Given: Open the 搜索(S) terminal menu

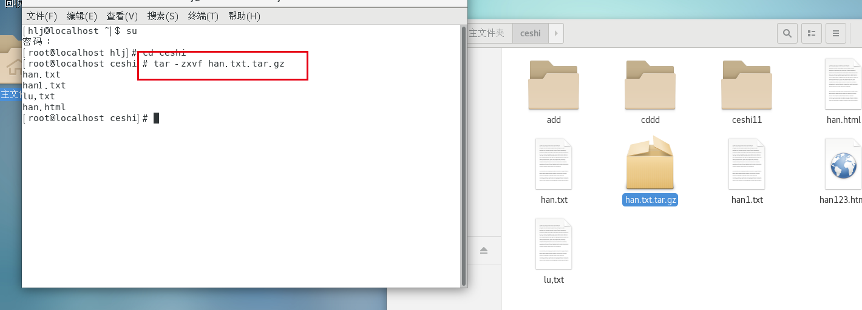Looking at the screenshot, I should [x=163, y=16].
